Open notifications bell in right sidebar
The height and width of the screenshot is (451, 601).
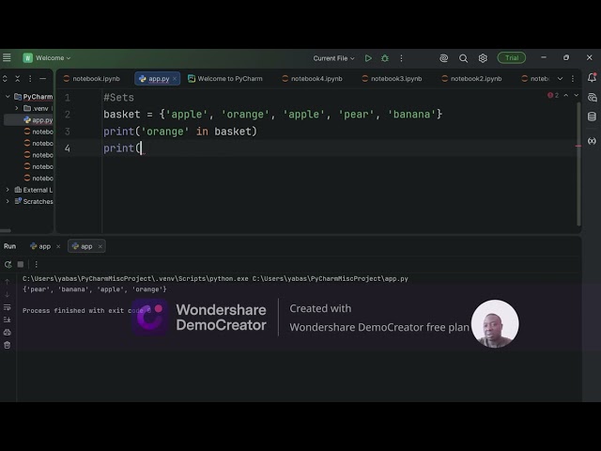tap(592, 78)
